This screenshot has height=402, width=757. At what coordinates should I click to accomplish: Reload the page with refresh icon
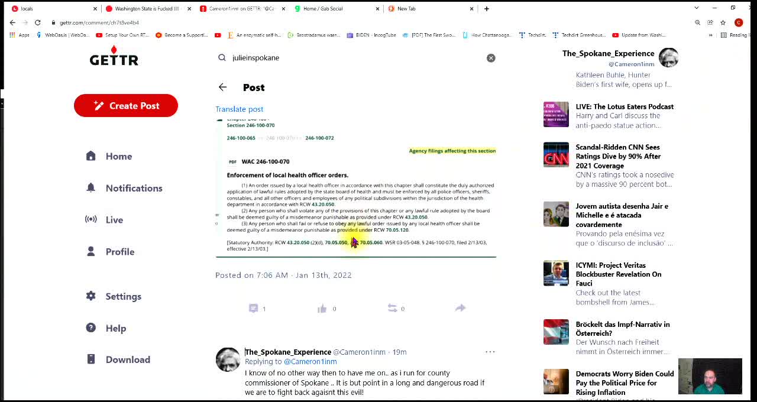click(x=37, y=22)
